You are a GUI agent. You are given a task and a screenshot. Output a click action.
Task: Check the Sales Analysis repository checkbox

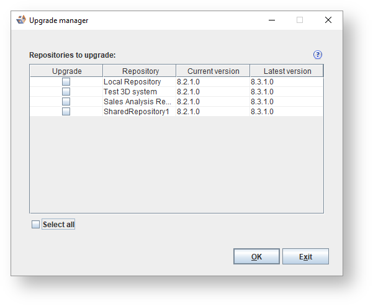click(66, 102)
